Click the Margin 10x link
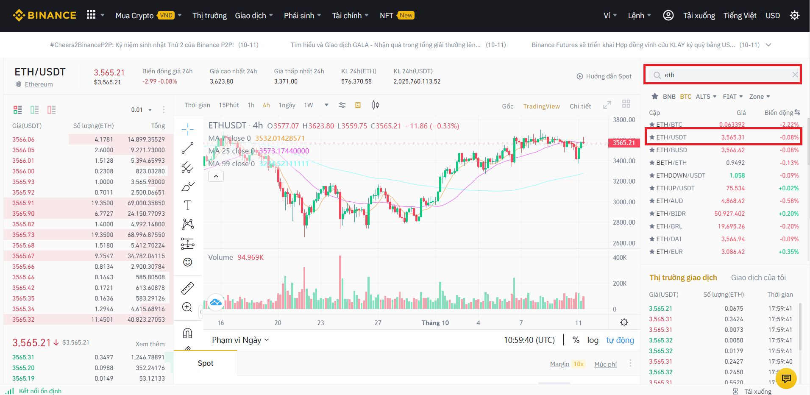Image resolution: width=810 pixels, height=395 pixels. 568,364
